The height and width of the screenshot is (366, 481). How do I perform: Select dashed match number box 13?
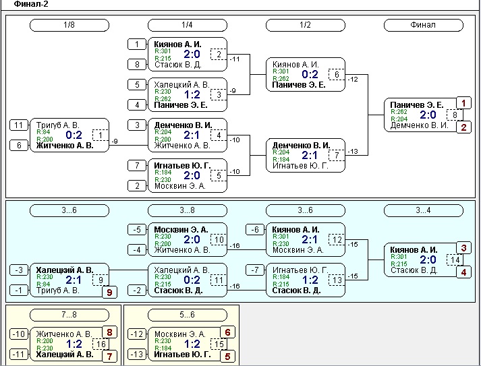337,280
